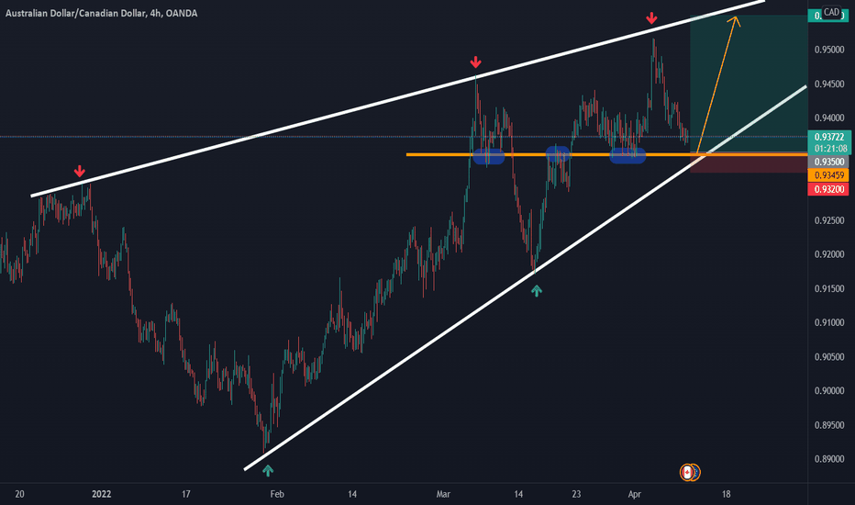
Task: Click the 0.90500 price axis label
Action: (828, 357)
